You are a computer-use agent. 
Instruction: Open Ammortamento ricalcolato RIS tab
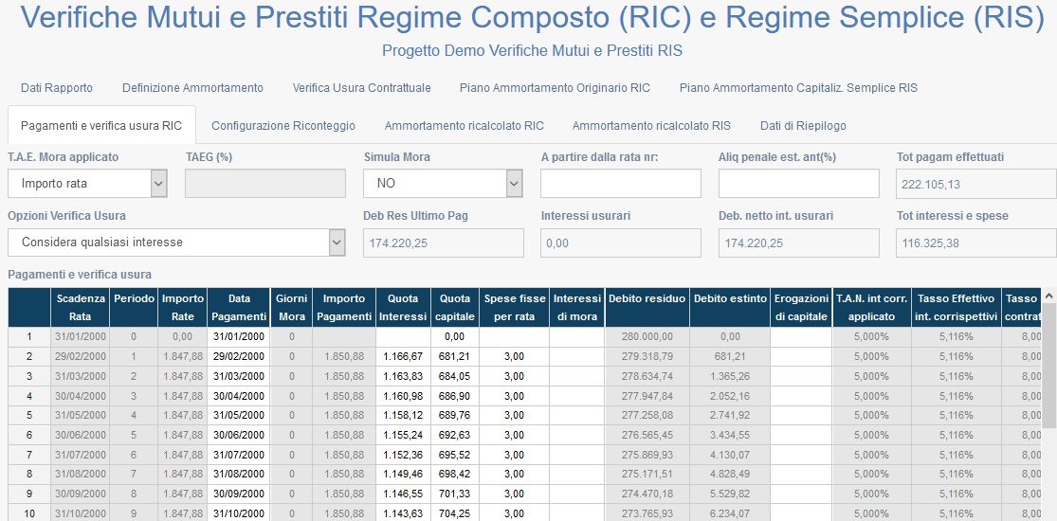[651, 125]
